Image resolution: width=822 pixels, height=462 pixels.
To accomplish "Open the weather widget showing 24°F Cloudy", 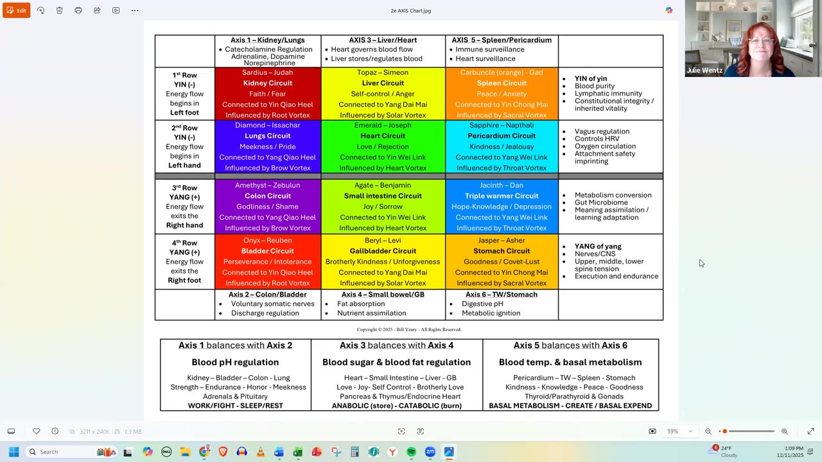I will click(x=724, y=452).
